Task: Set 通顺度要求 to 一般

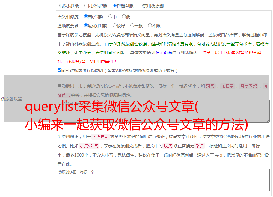Action: pos(132,25)
